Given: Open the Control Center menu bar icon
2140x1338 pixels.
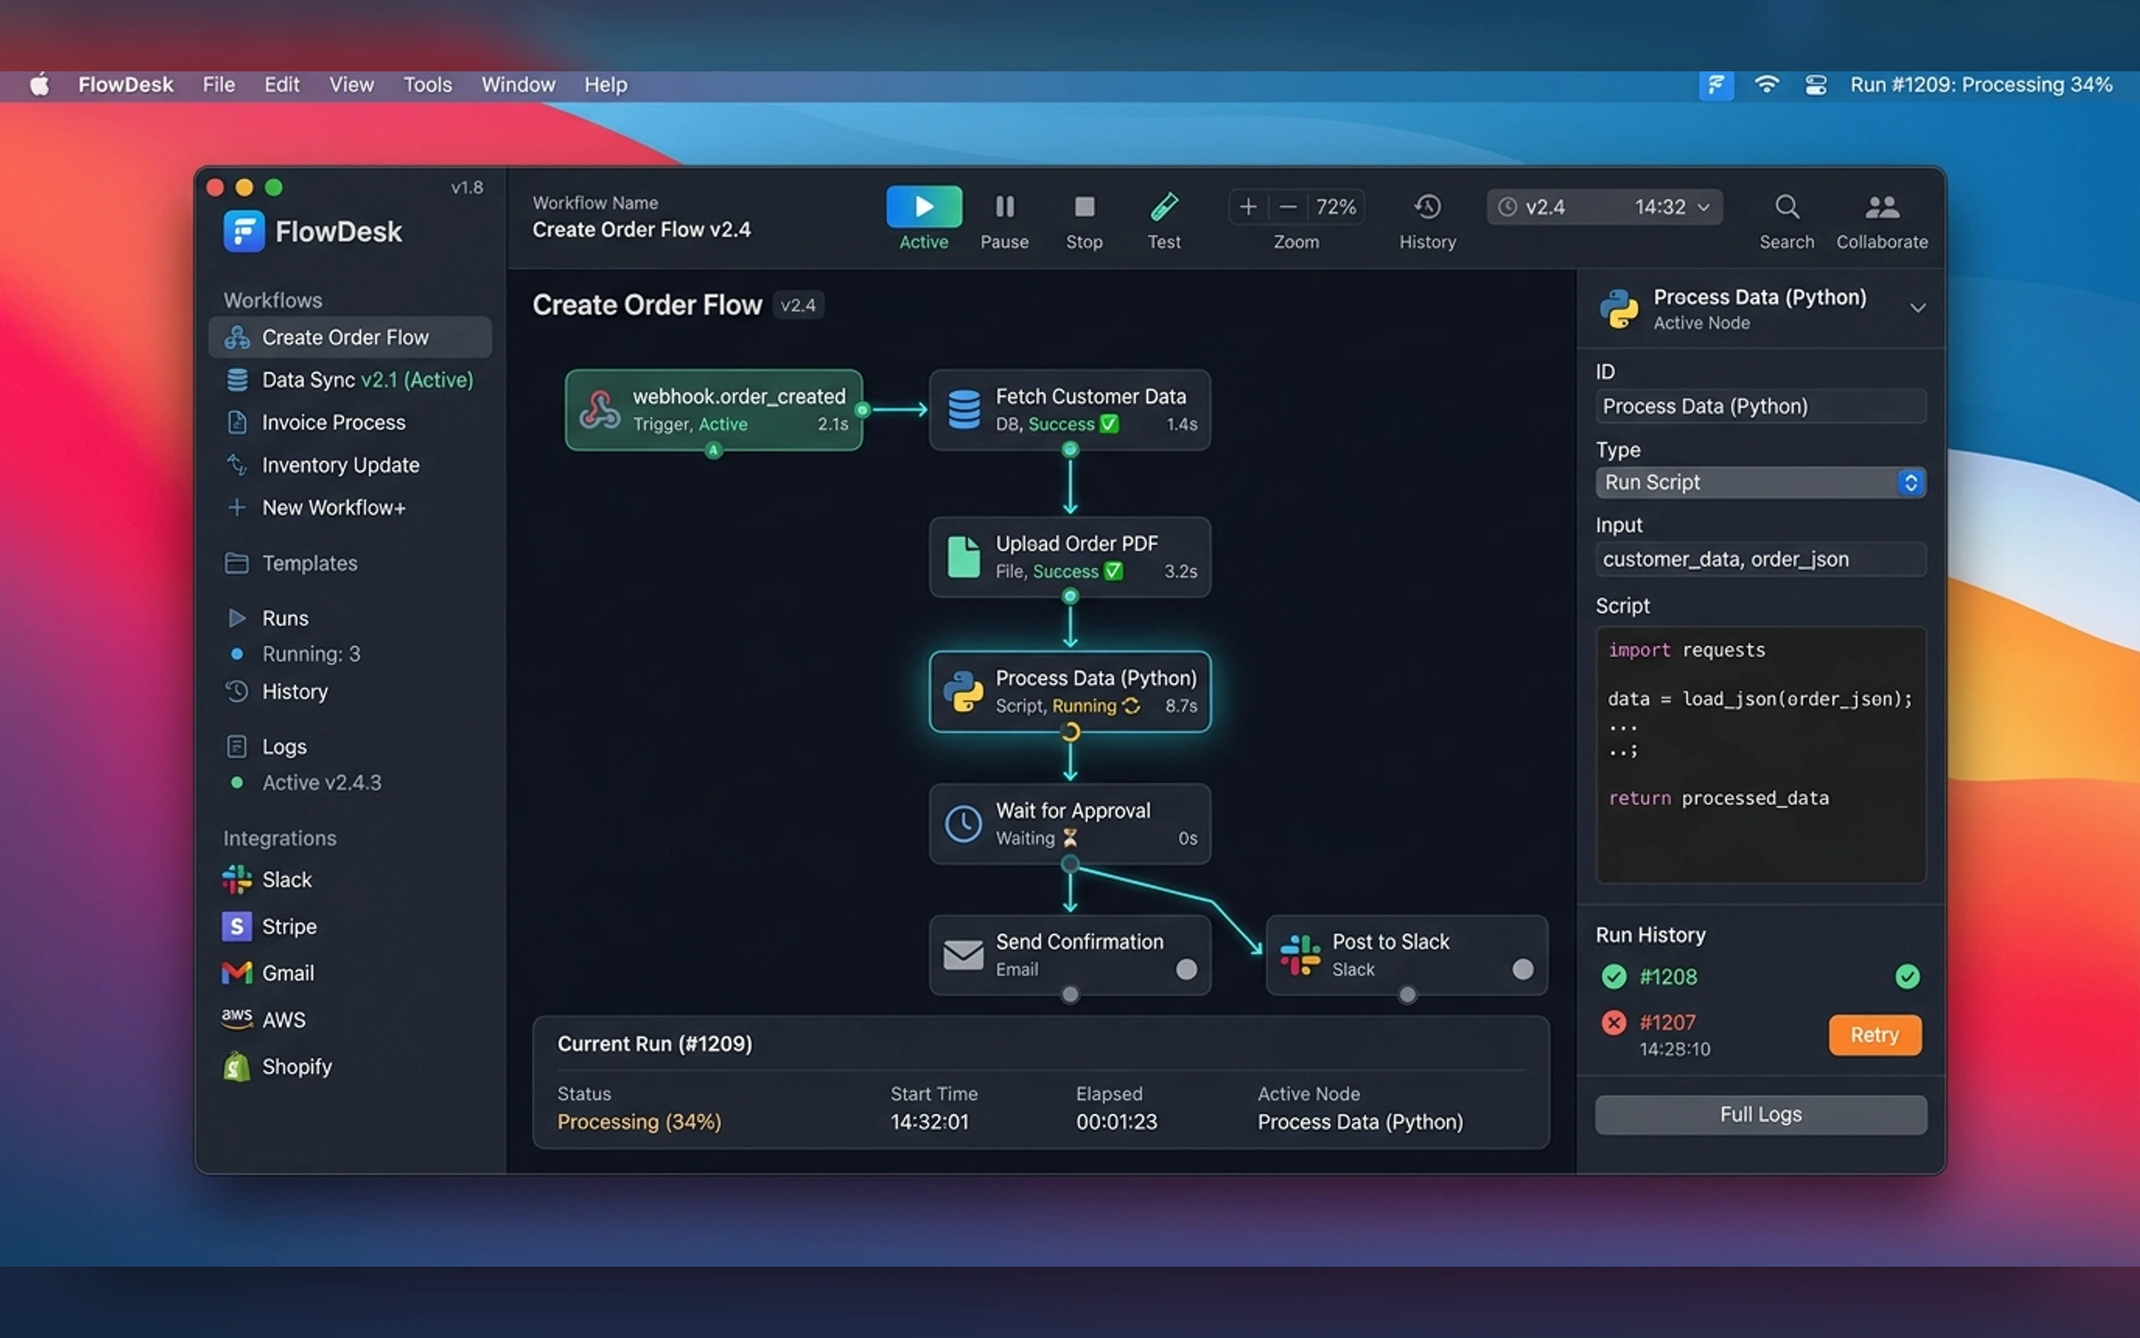Looking at the screenshot, I should tap(1815, 85).
